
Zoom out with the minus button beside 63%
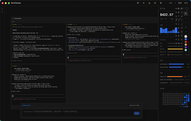pos(166,3)
